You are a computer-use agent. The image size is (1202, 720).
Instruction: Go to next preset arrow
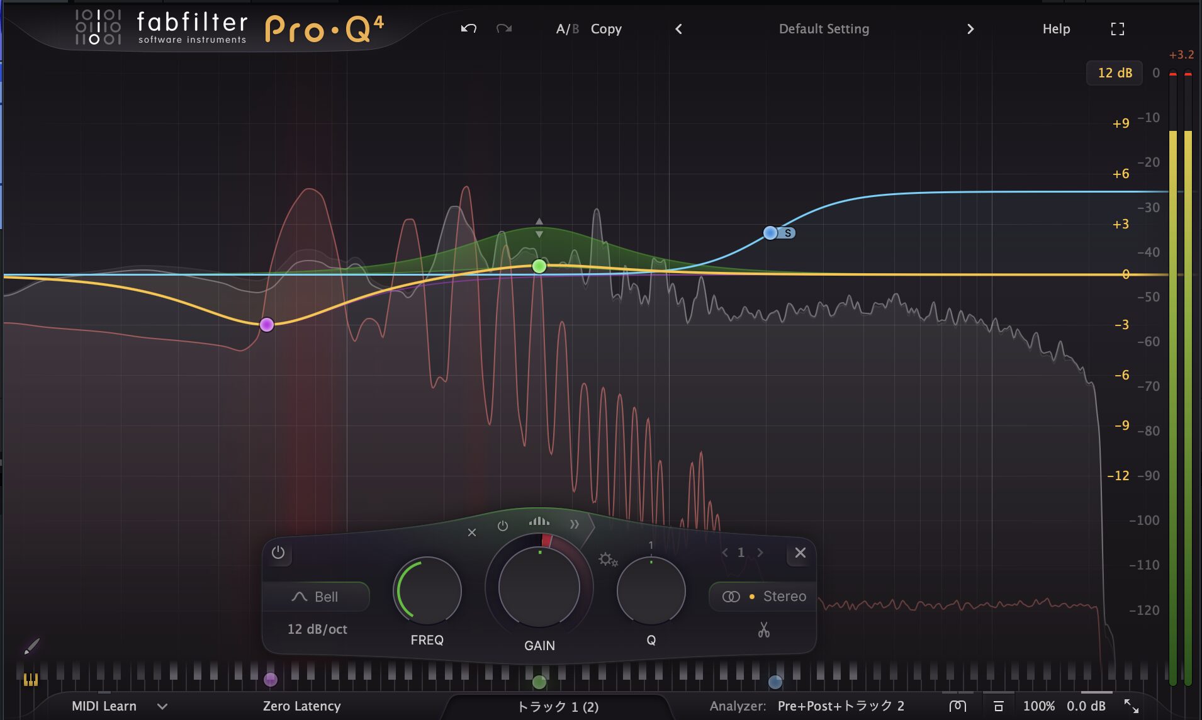tap(970, 29)
